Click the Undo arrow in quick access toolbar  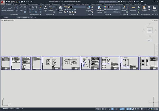click(x=24, y=2)
